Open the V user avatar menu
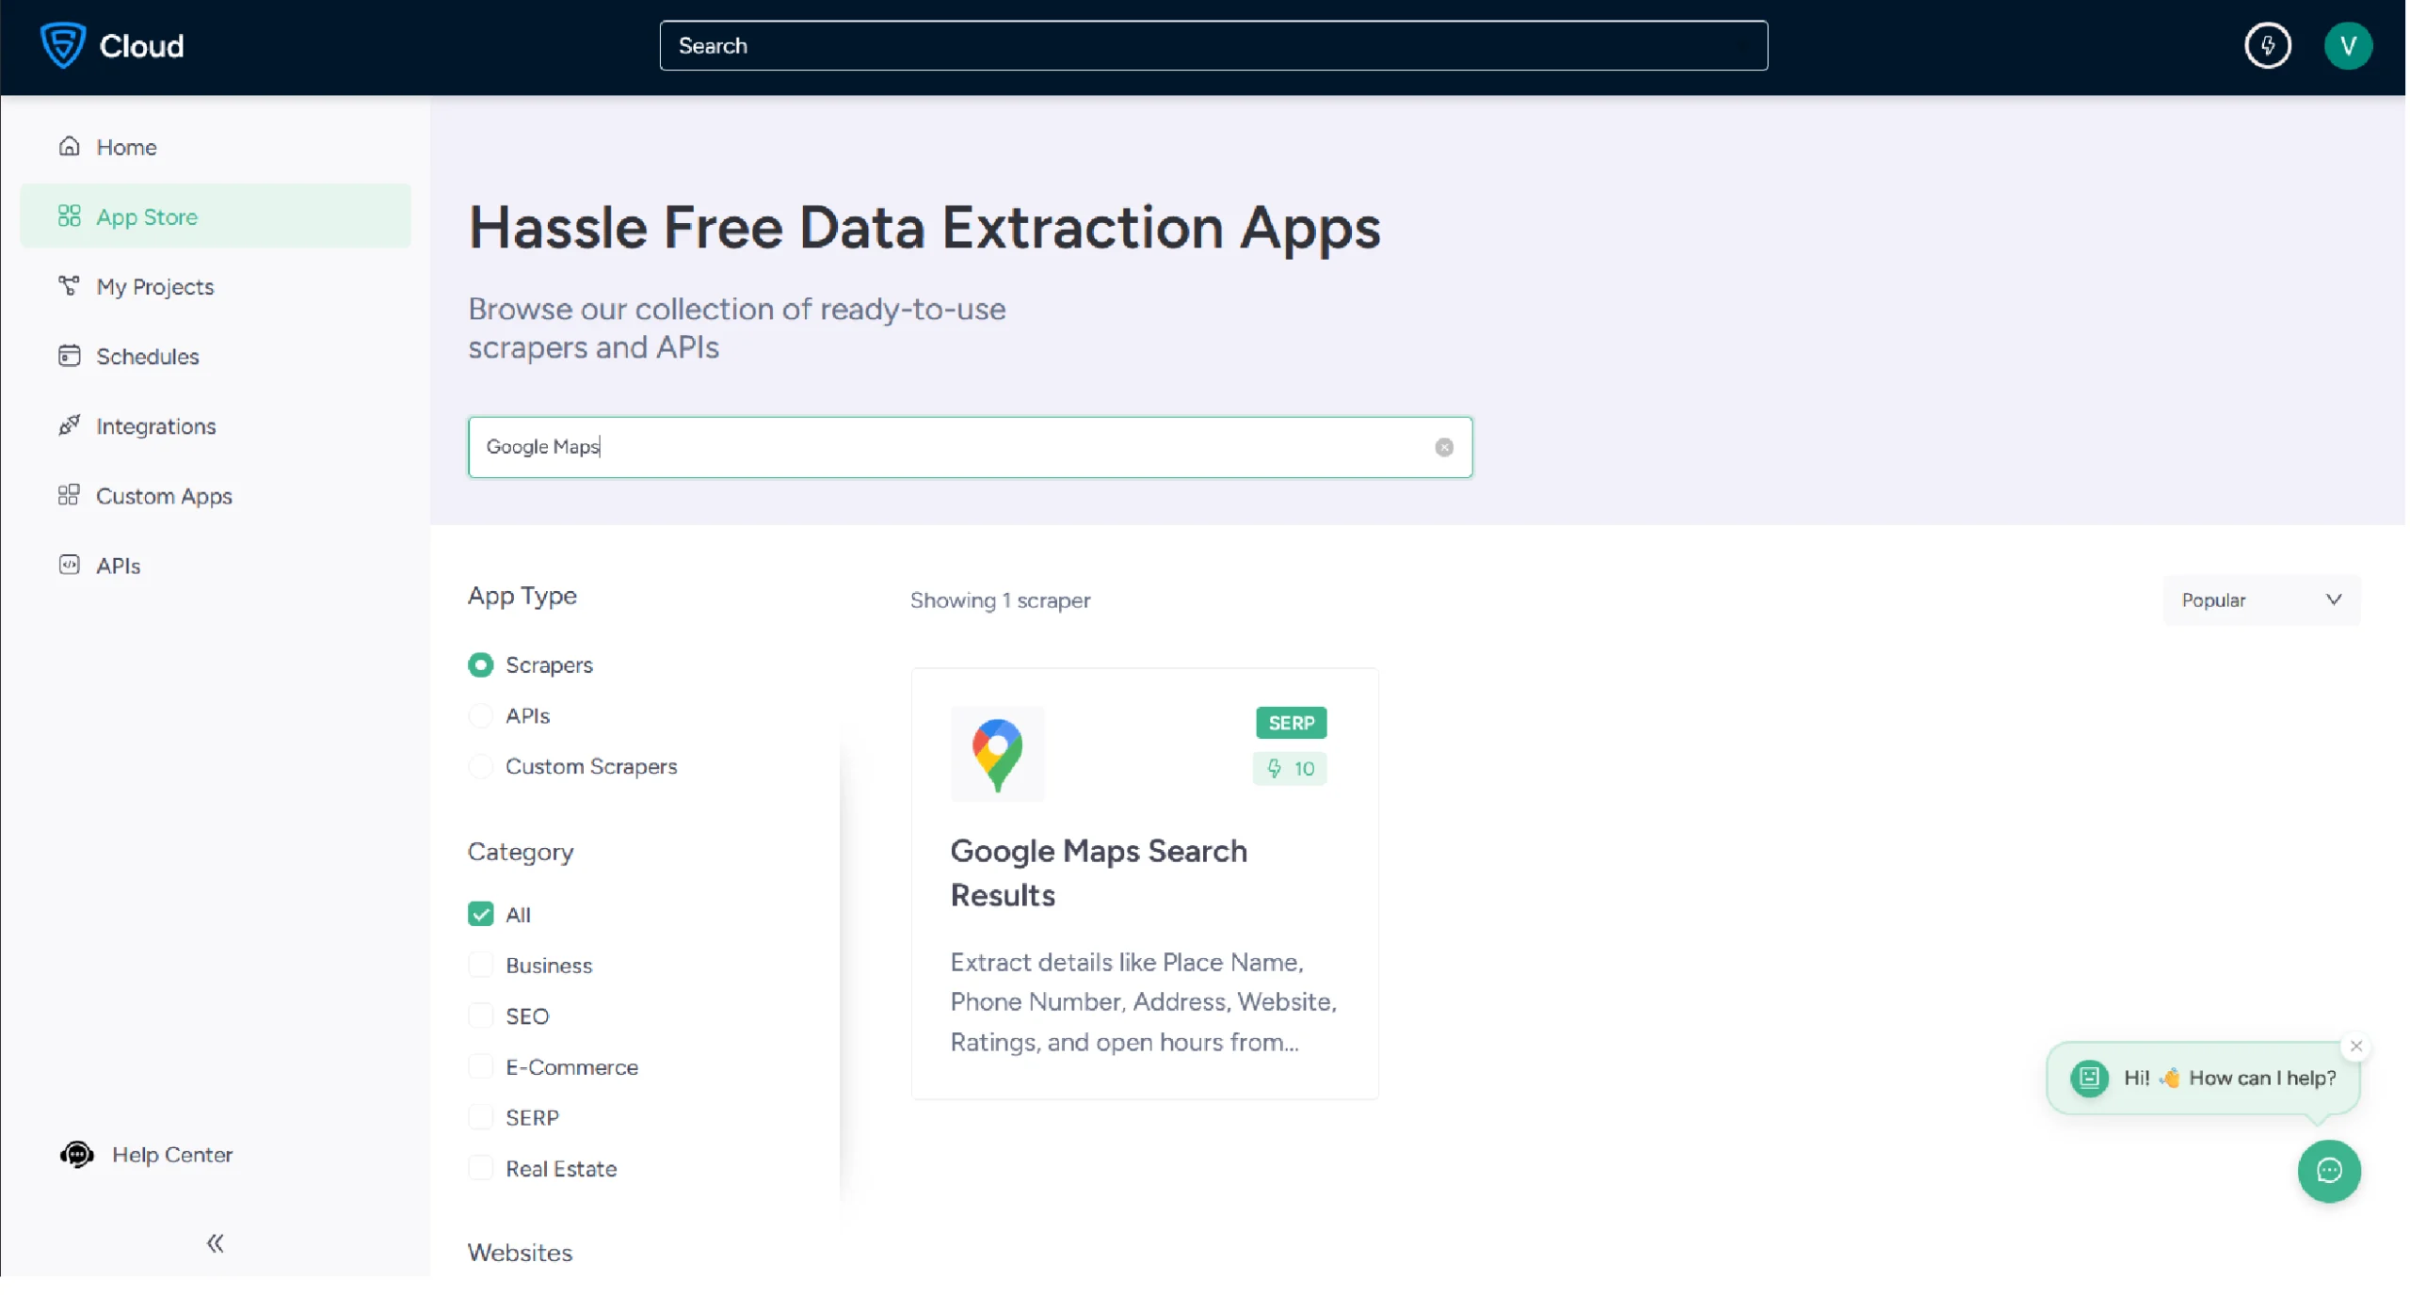2410x1295 pixels. pyautogui.click(x=2348, y=45)
